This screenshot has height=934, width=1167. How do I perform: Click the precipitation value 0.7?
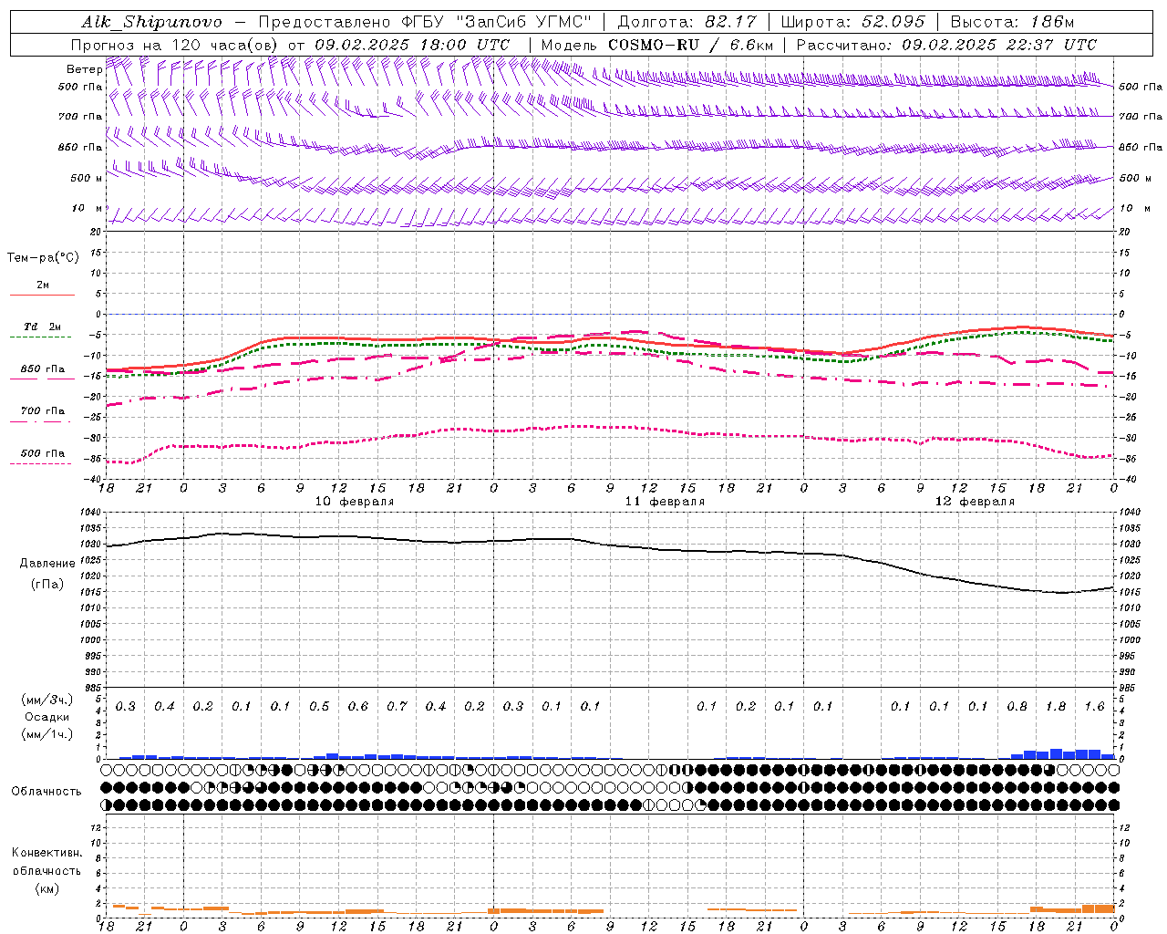click(x=397, y=707)
